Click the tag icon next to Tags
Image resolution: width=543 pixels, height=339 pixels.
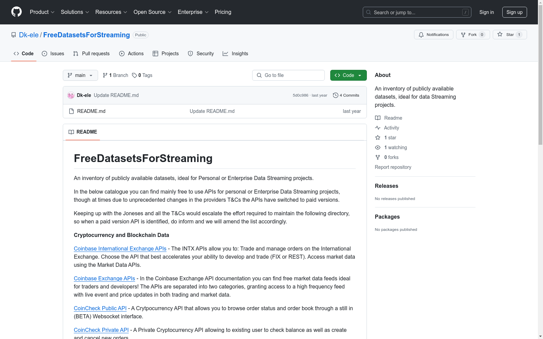point(134,75)
